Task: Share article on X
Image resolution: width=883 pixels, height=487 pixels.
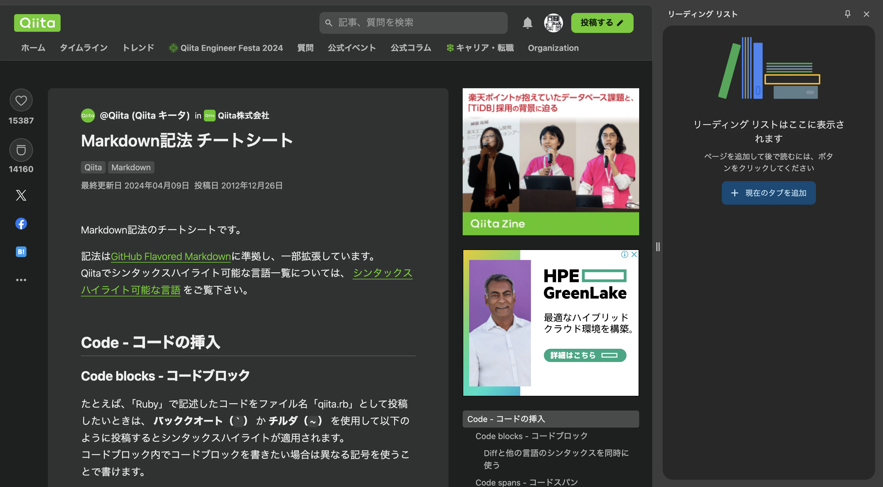Action: 21,195
